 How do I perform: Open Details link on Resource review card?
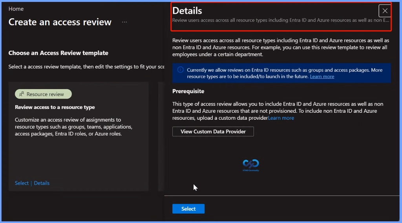point(42,183)
